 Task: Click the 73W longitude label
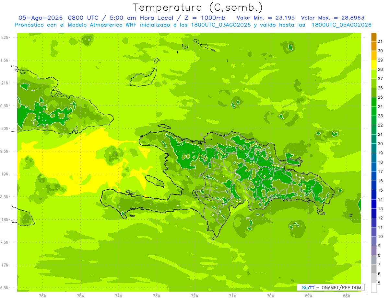pyautogui.click(x=157, y=295)
